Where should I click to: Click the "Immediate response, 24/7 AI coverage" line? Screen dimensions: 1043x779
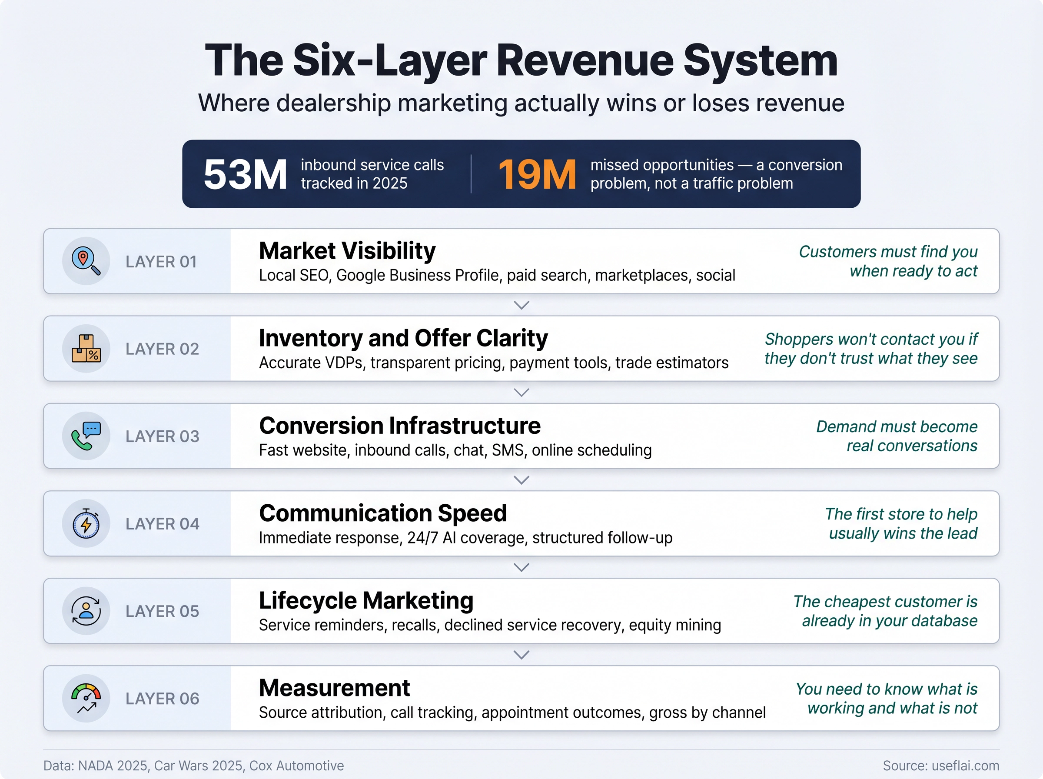click(x=465, y=538)
